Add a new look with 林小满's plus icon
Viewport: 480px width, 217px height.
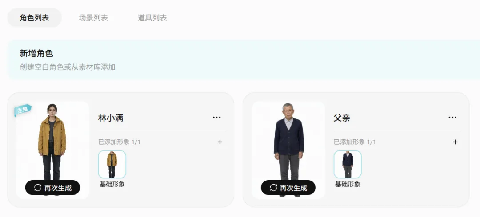point(220,142)
